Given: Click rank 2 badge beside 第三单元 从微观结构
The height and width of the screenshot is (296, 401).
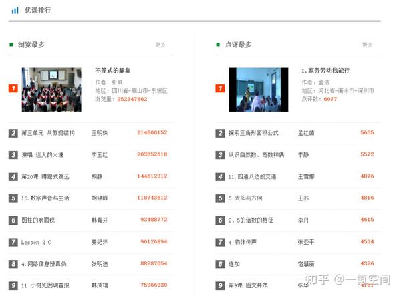Looking at the screenshot, I should [13, 133].
